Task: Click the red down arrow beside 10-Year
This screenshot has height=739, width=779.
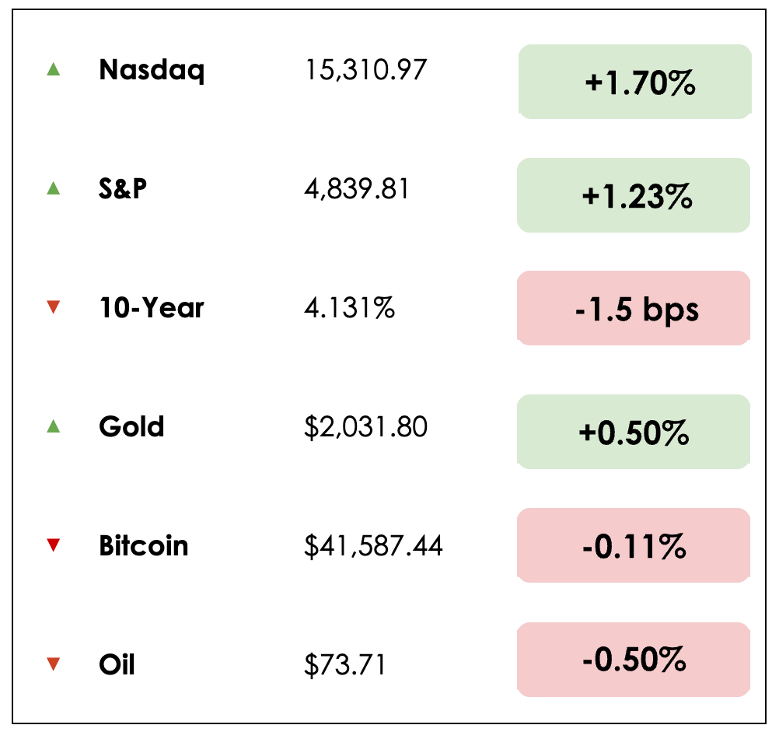Action: coord(53,308)
